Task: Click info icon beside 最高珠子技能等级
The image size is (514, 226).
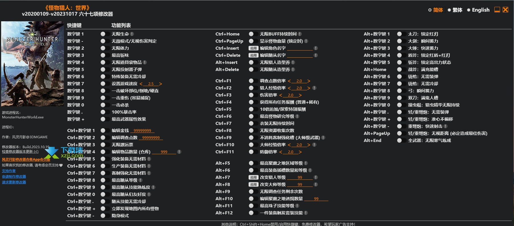Action: tap(297, 206)
